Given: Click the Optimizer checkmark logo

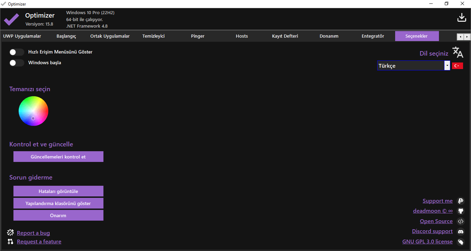Looking at the screenshot, I should [11, 20].
